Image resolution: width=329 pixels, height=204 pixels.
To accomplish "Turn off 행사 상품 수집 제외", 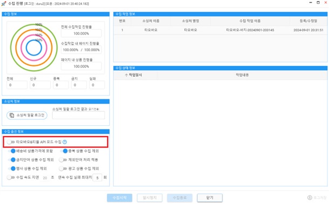I will 12,168.
